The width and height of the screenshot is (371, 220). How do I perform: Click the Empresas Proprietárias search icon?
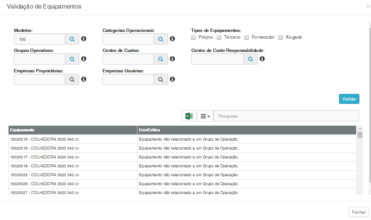coord(72,79)
